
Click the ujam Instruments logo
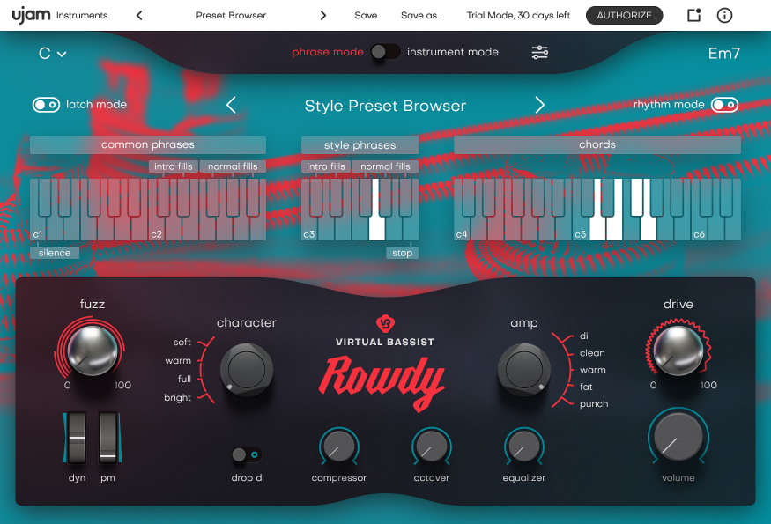60,15
